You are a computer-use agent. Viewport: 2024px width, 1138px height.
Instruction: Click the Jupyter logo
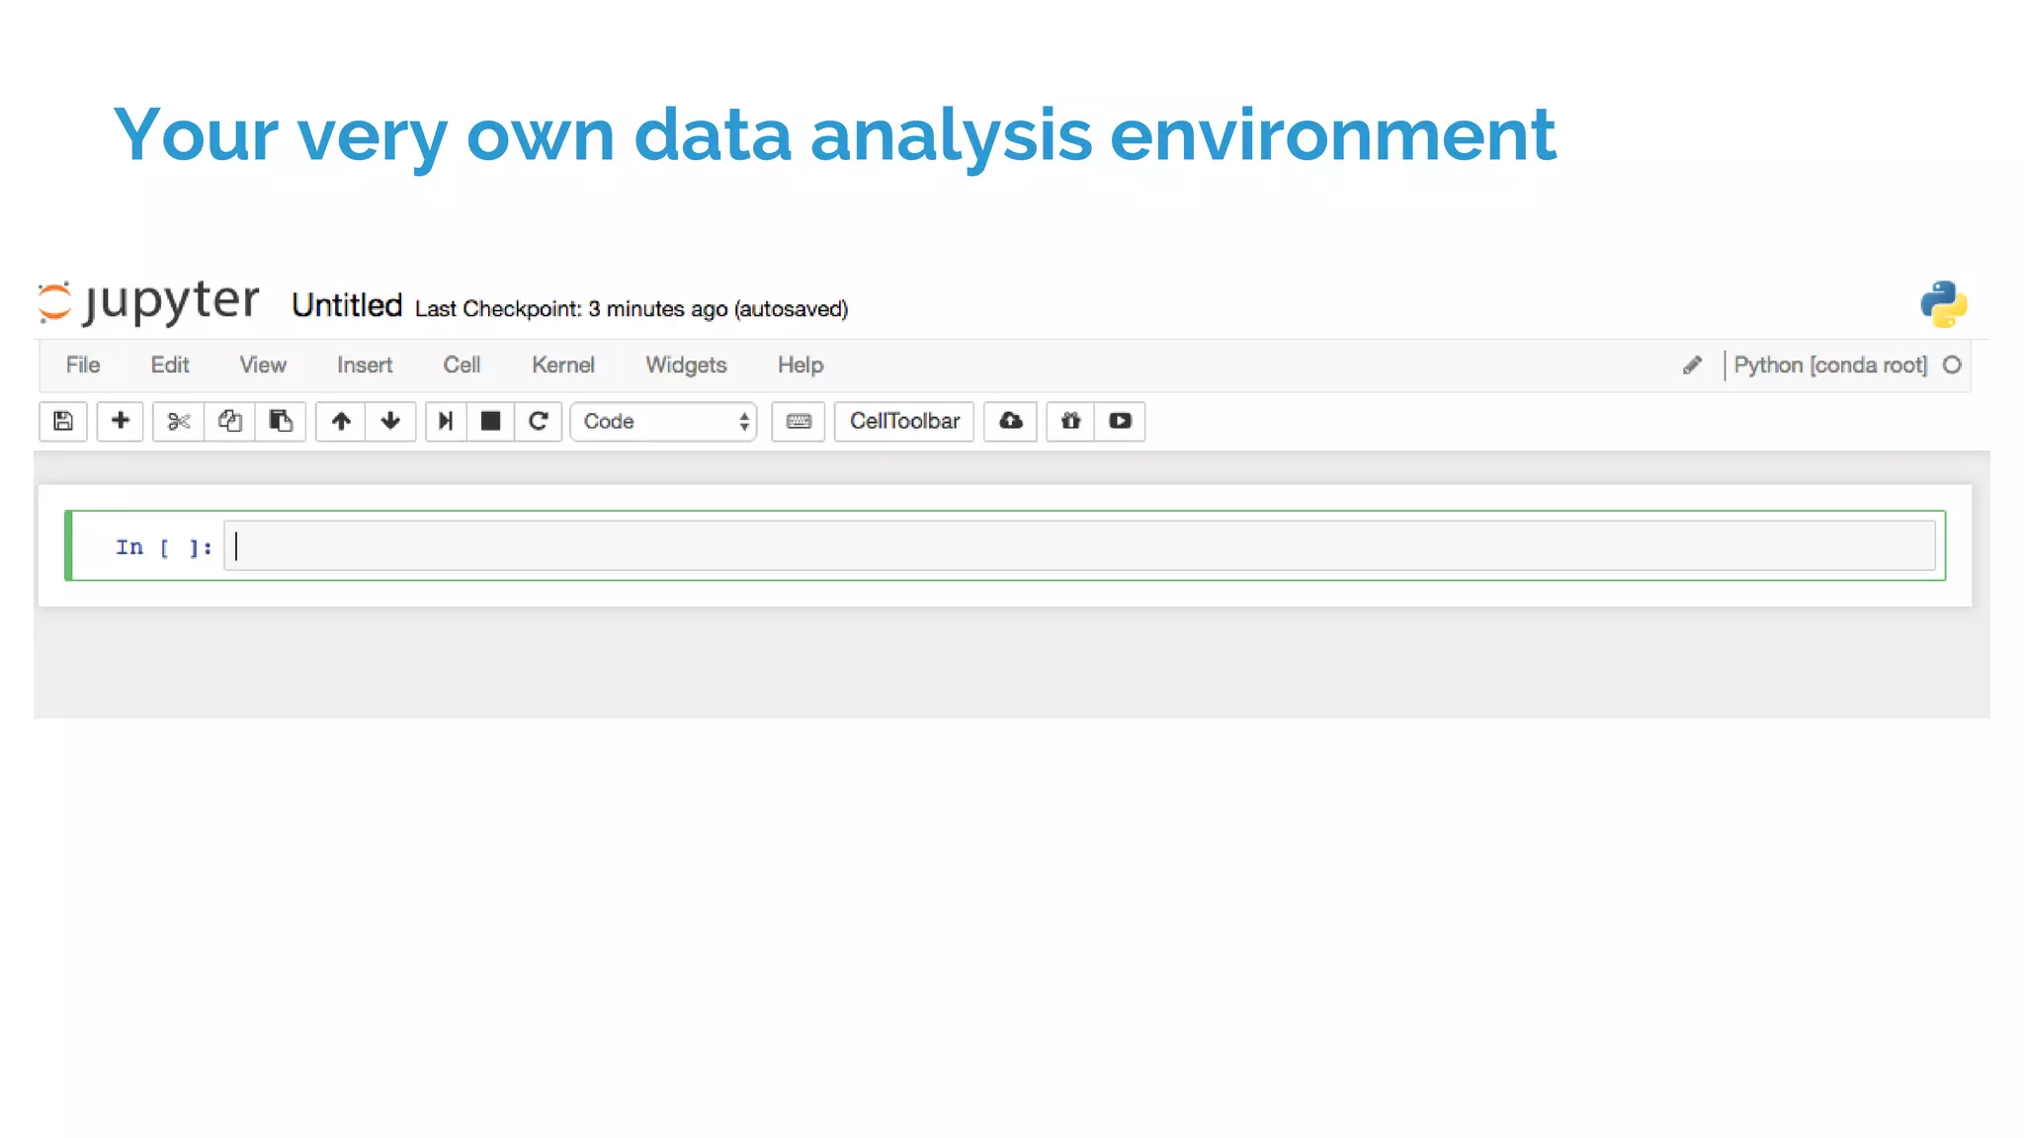(x=148, y=302)
